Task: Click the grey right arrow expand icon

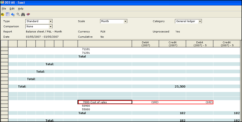Action: tap(18, 15)
